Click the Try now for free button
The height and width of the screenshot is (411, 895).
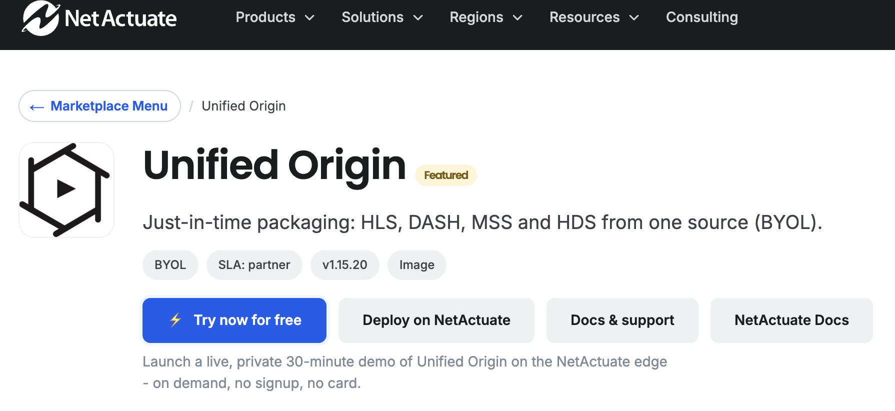pos(234,320)
